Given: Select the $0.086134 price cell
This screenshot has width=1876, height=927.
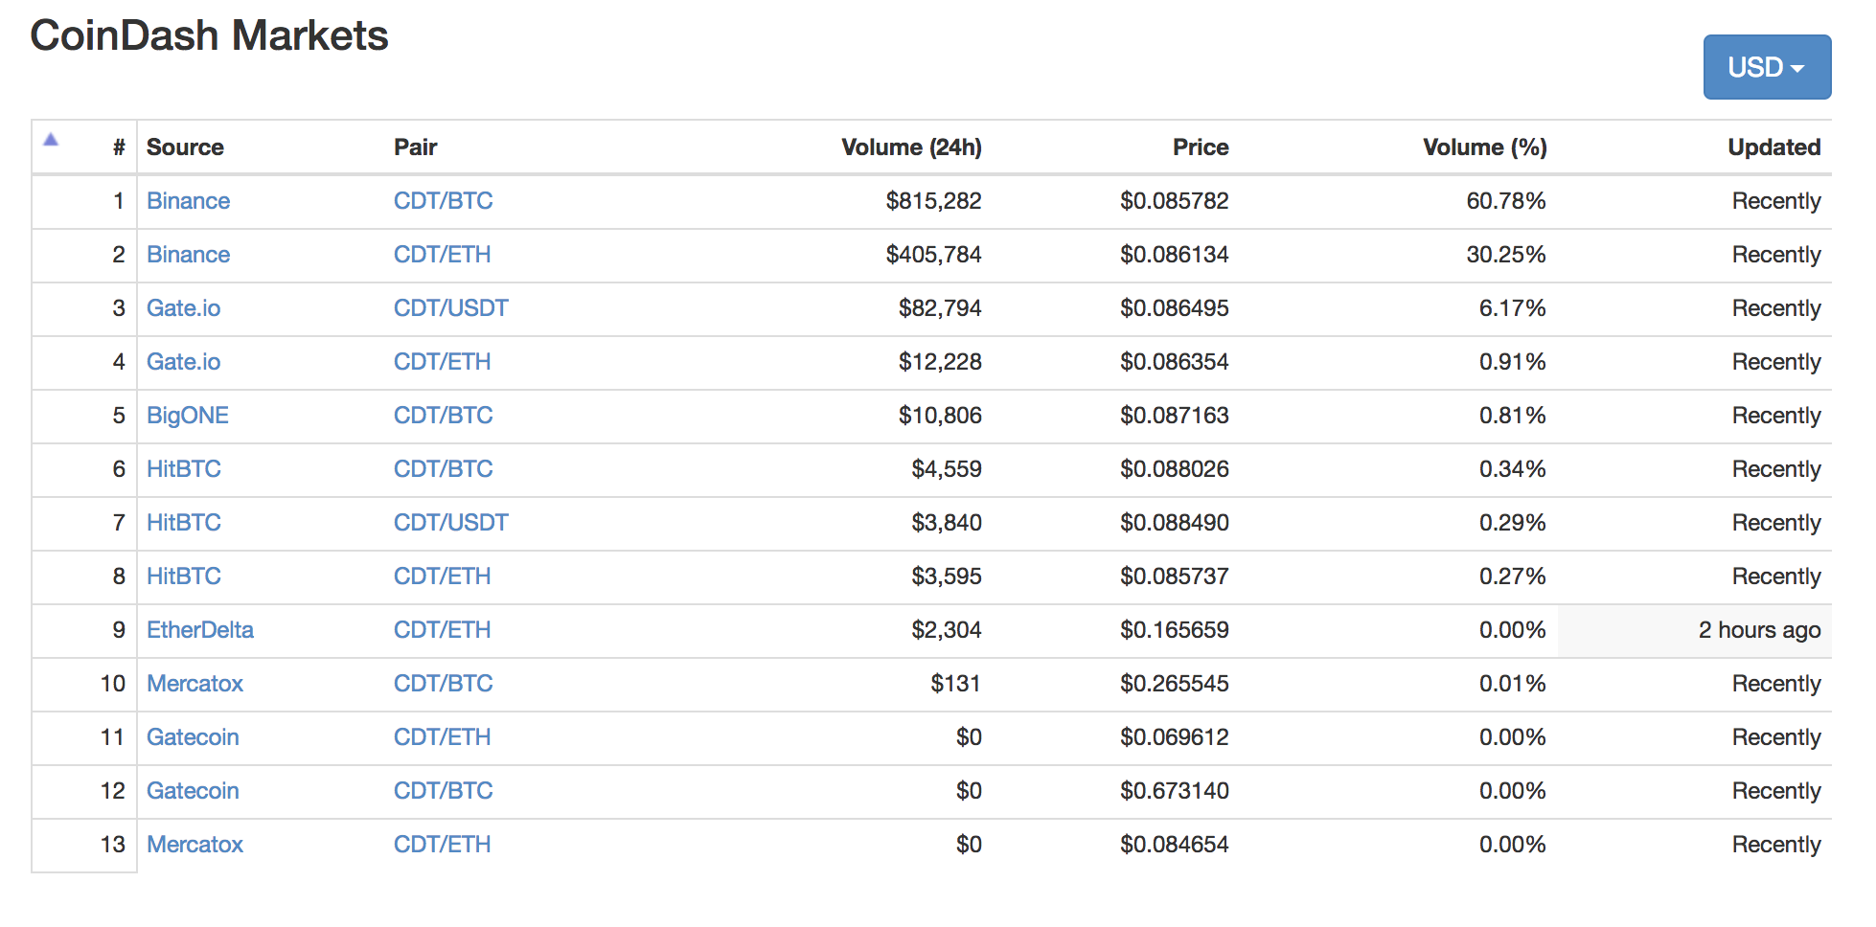Looking at the screenshot, I should click(1175, 255).
